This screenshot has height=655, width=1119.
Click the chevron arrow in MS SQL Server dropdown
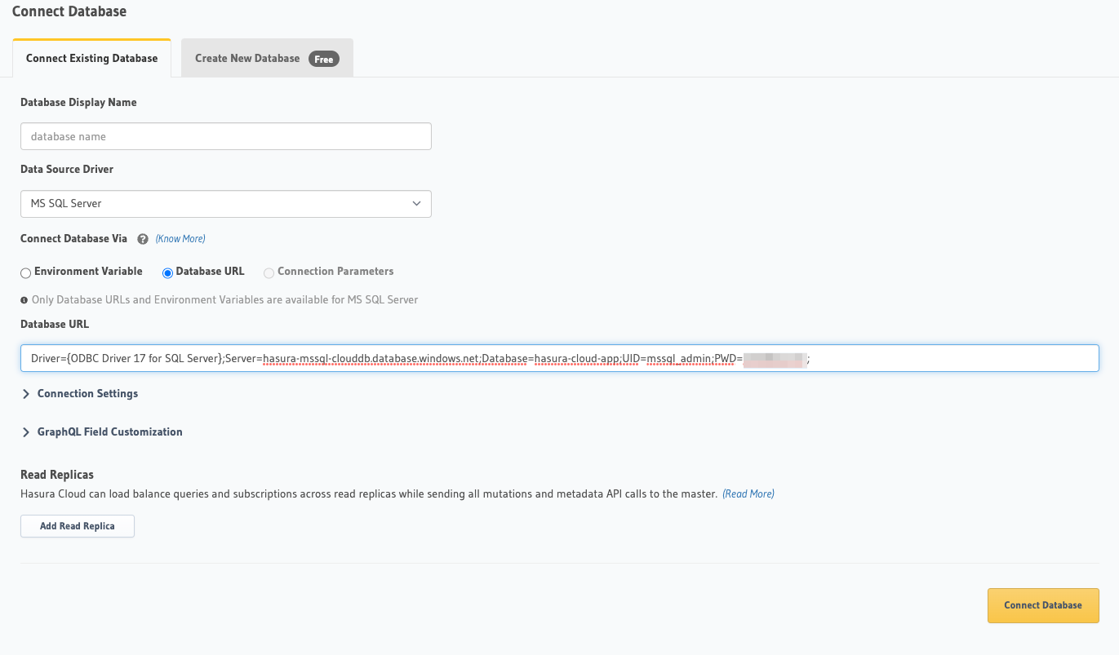click(416, 204)
